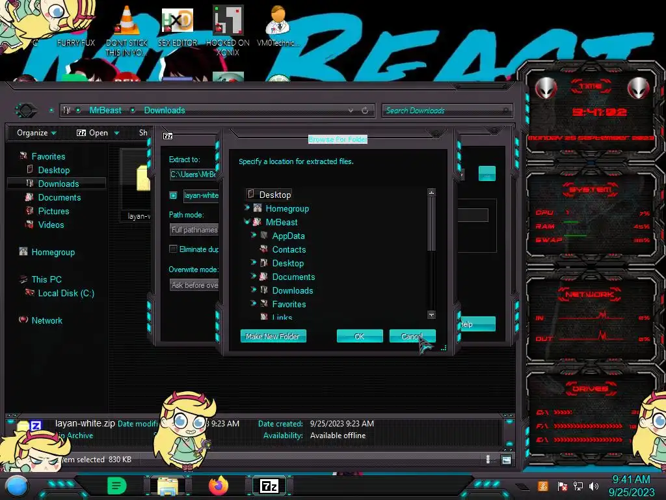Open address bar history dropdown arrow
The width and height of the screenshot is (666, 500).
tap(351, 111)
